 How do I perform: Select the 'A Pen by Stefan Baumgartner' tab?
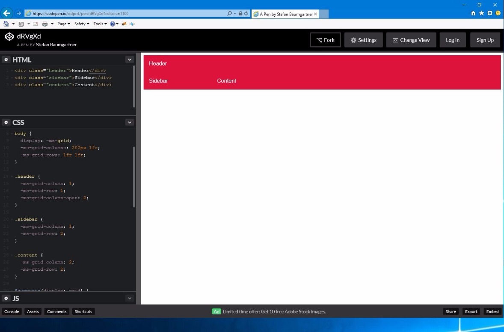pos(284,14)
